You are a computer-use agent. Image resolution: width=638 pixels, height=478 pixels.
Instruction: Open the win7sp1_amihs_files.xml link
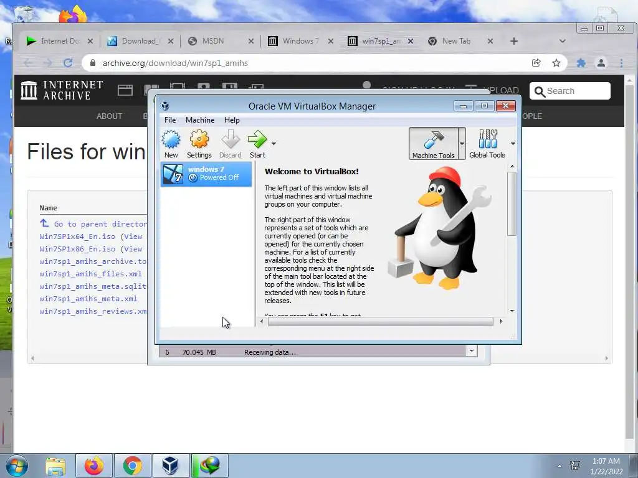[x=91, y=274]
